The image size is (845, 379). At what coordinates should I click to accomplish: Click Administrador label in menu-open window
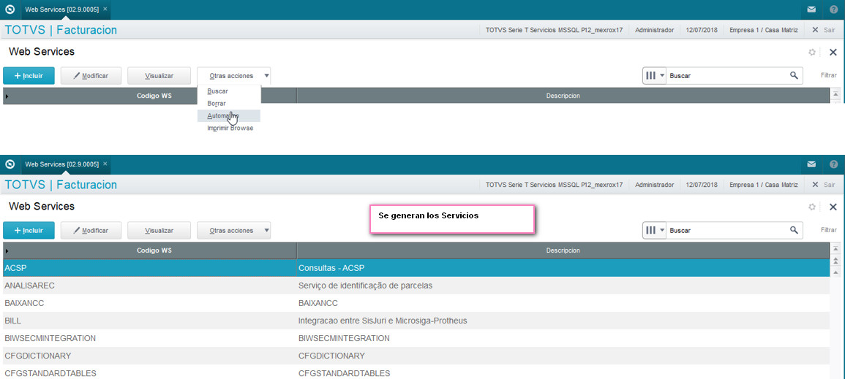click(654, 30)
